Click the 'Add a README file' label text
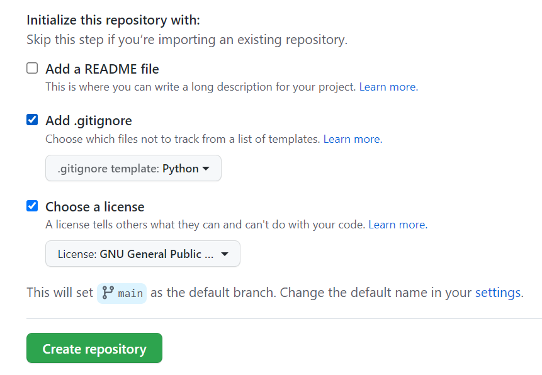Viewport: 542px width, 375px height. click(102, 69)
